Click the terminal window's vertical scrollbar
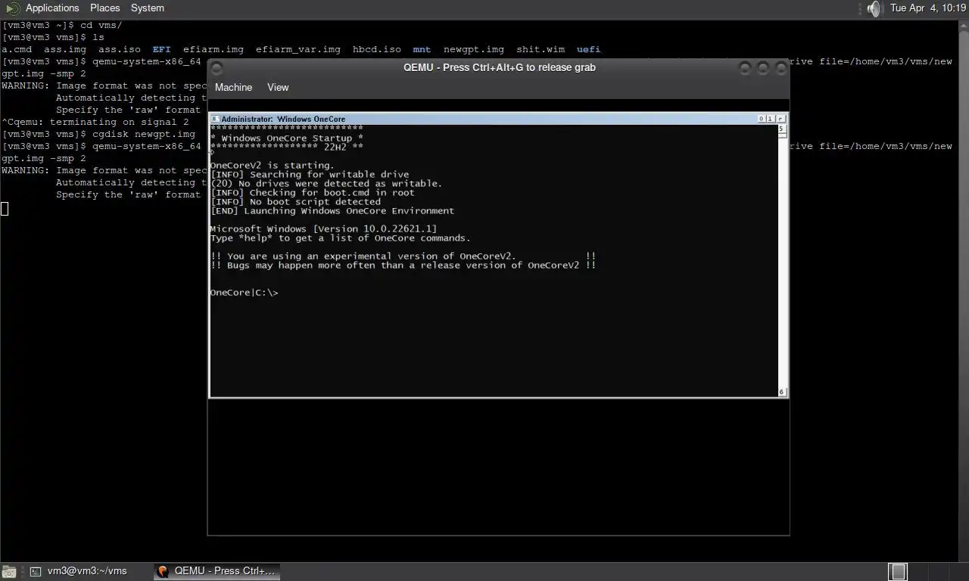 pos(964,290)
